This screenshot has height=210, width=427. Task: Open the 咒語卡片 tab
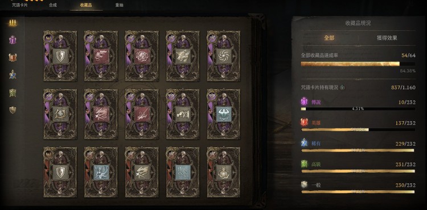(x=19, y=5)
